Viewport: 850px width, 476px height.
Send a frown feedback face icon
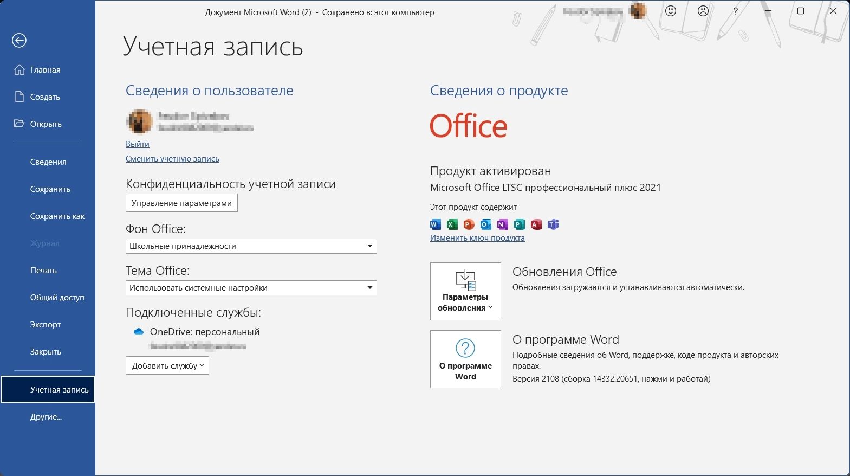coord(703,11)
